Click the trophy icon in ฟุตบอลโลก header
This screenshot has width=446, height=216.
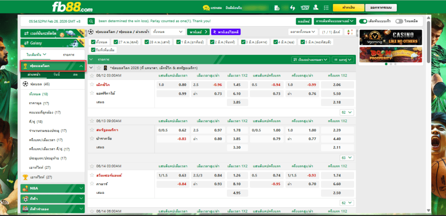(x=25, y=66)
